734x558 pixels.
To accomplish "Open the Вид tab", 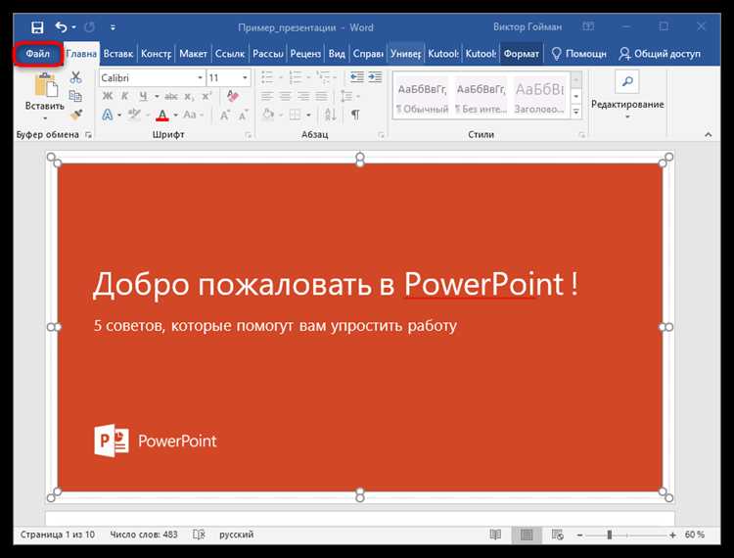I will click(337, 54).
